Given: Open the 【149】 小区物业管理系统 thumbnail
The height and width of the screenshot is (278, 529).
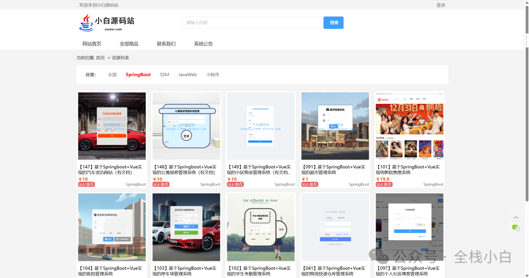Looking at the screenshot, I should coord(261,126).
